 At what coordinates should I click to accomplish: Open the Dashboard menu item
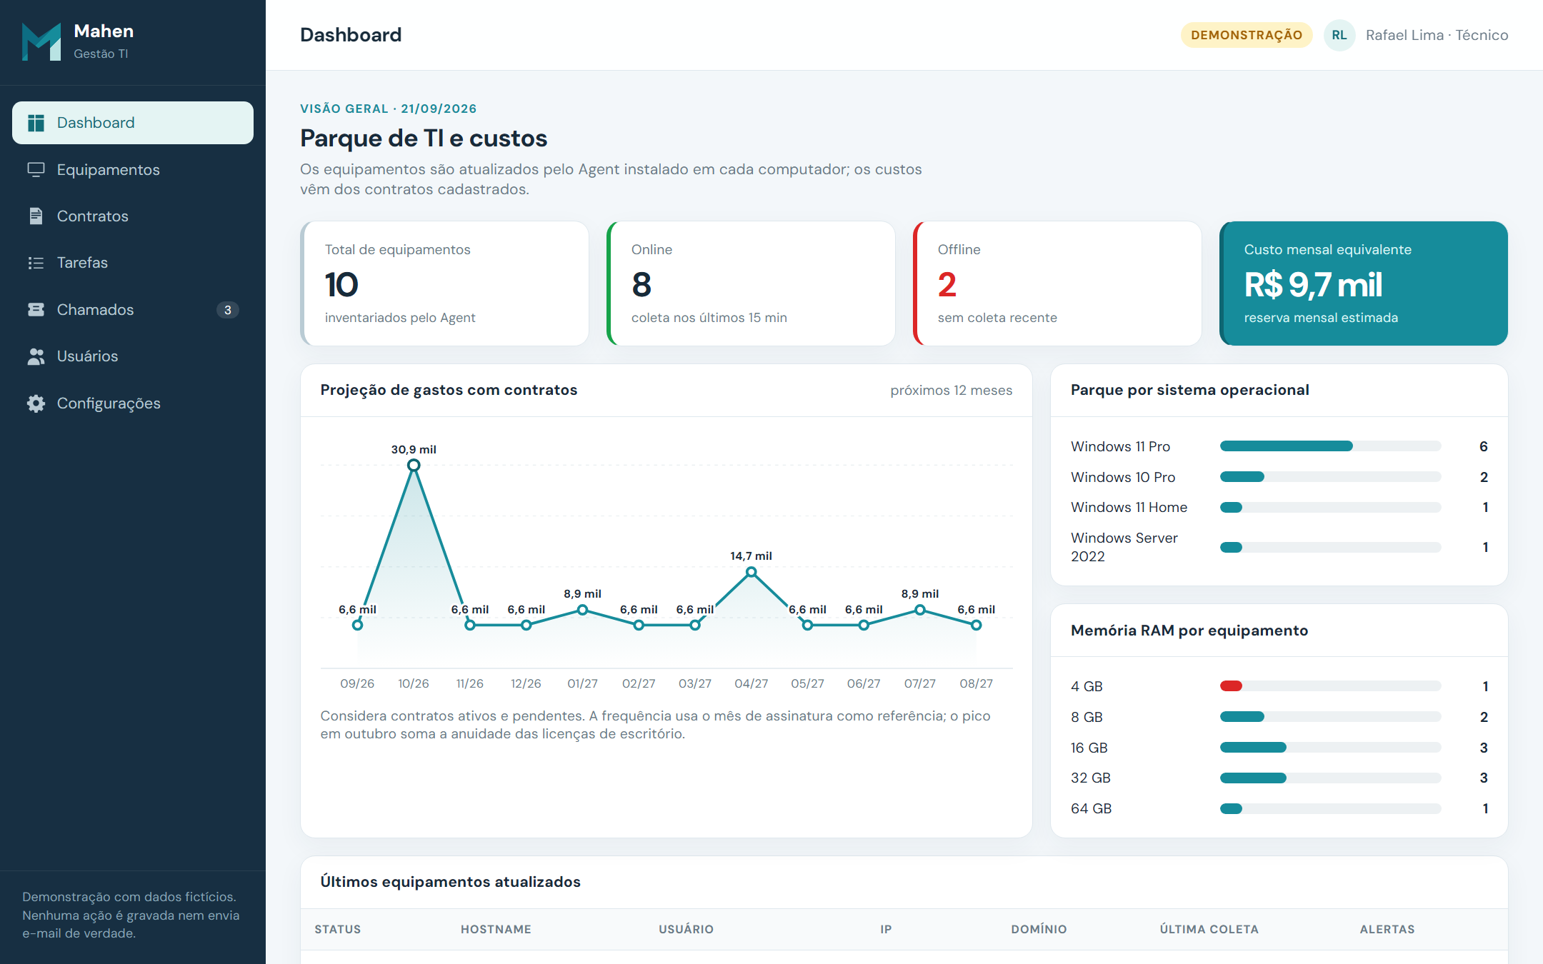point(133,123)
